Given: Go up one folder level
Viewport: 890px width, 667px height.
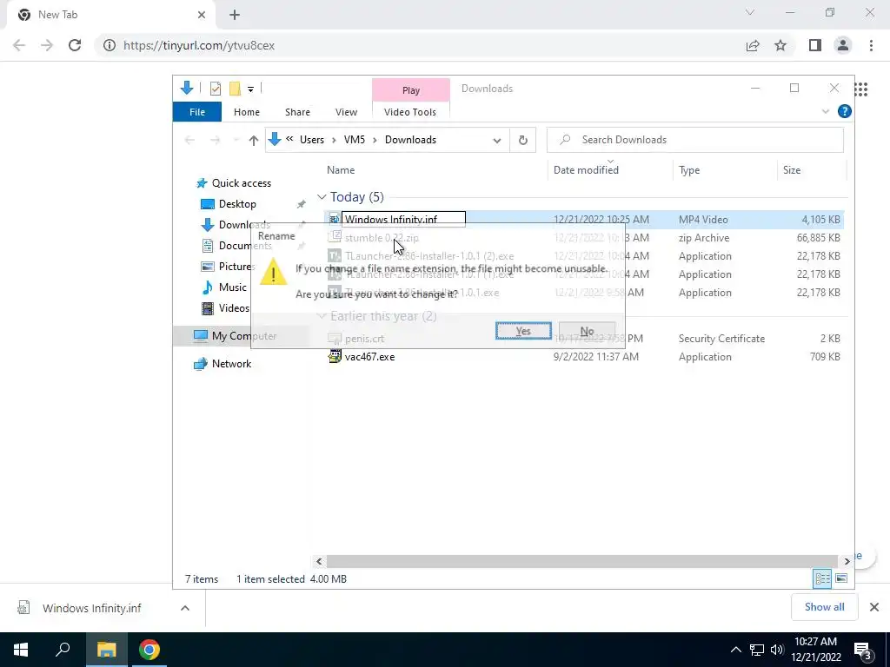Looking at the screenshot, I should click(253, 140).
